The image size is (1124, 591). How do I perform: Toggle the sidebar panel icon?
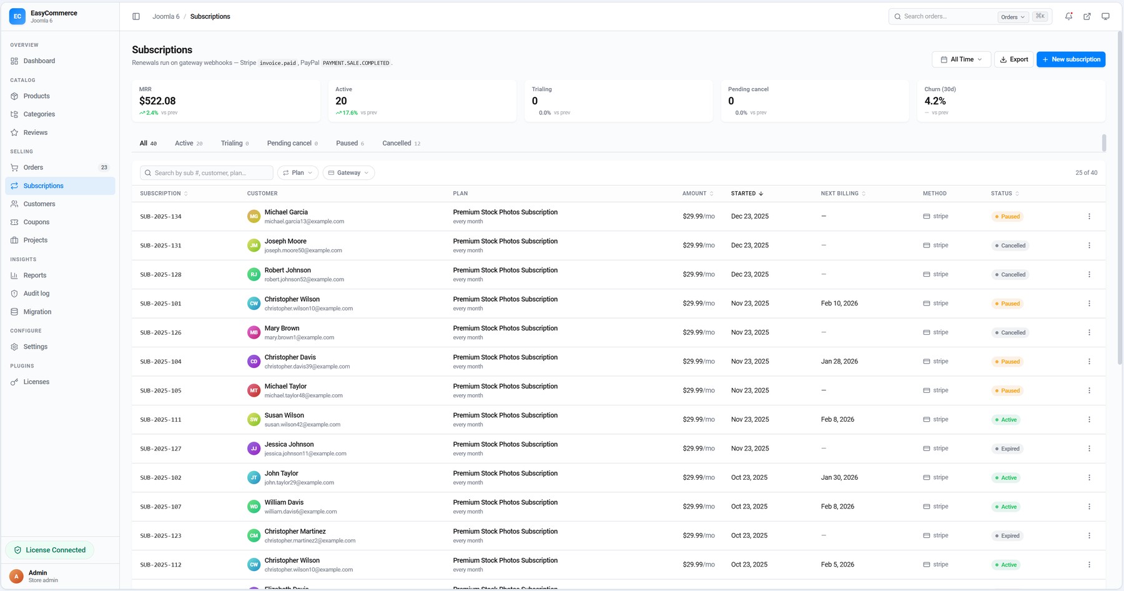point(136,16)
